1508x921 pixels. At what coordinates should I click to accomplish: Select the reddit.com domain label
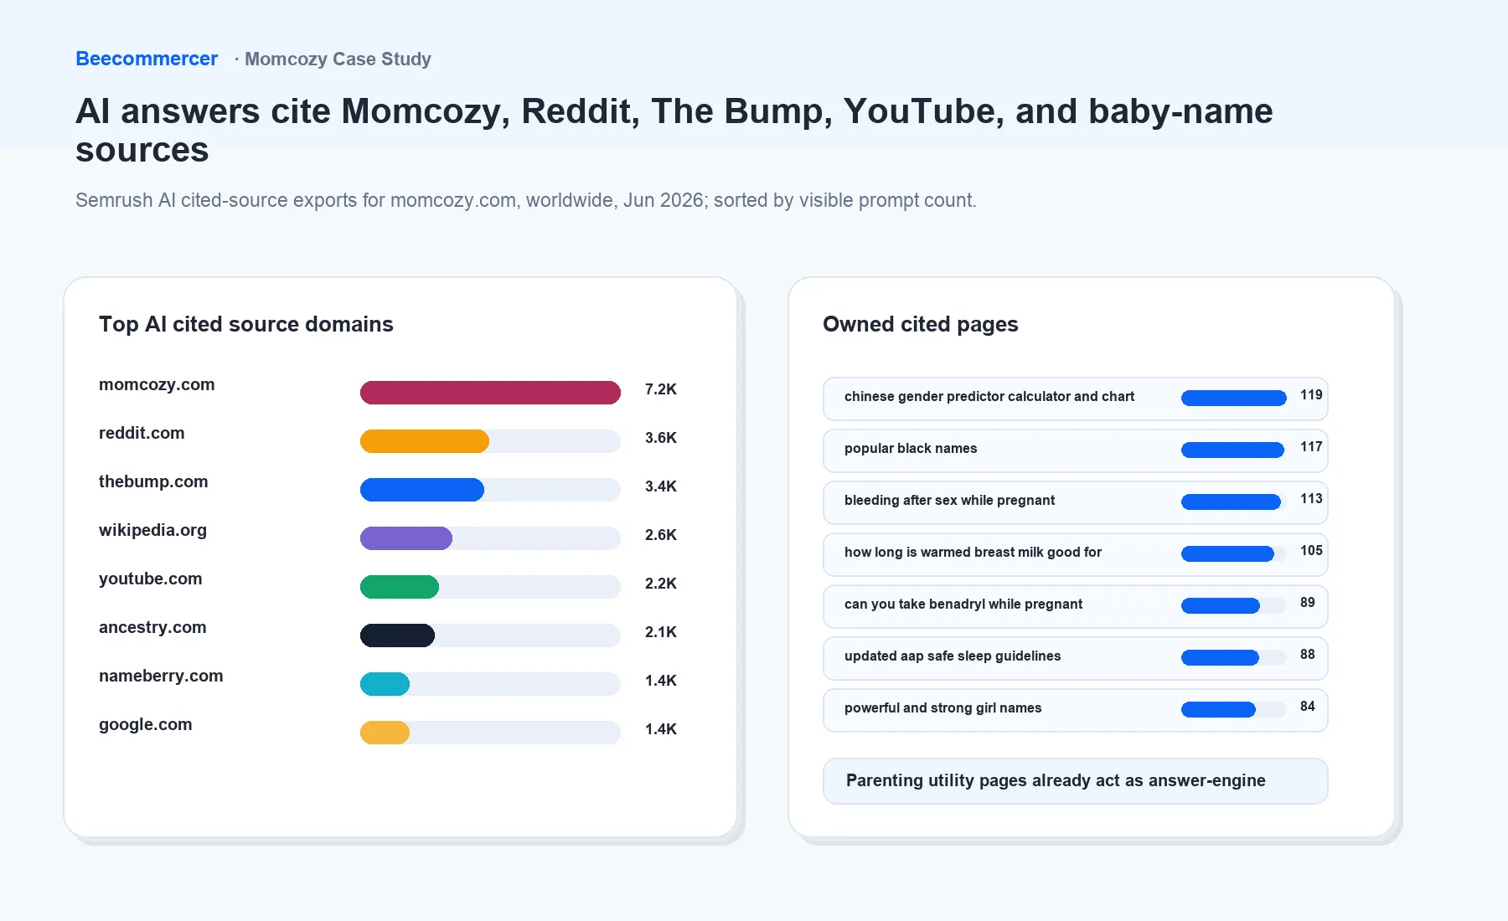coord(142,433)
